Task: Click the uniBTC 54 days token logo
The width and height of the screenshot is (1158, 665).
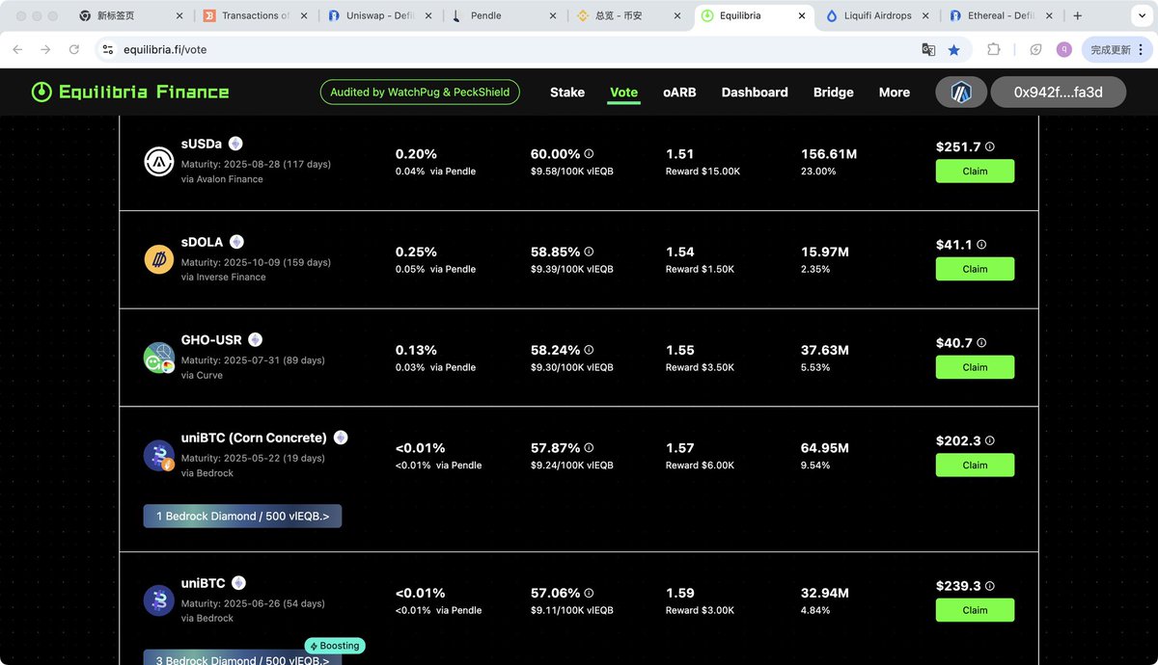Action: point(158,600)
